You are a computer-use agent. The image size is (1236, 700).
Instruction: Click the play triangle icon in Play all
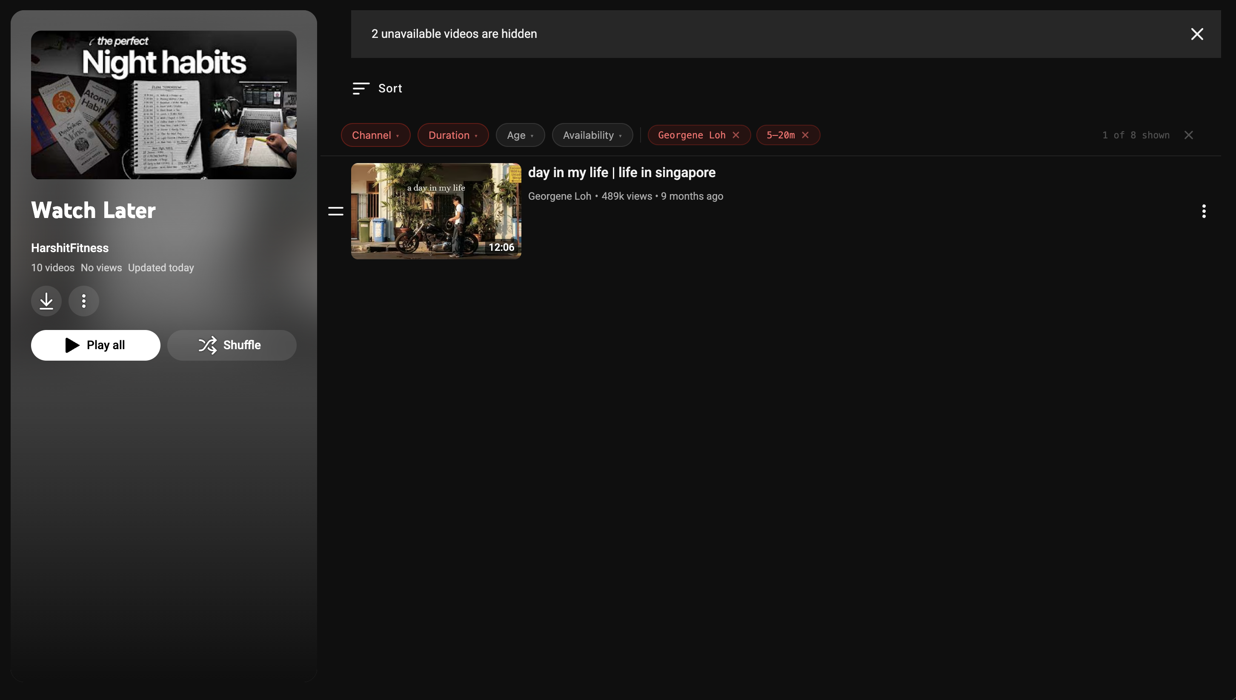tap(71, 345)
